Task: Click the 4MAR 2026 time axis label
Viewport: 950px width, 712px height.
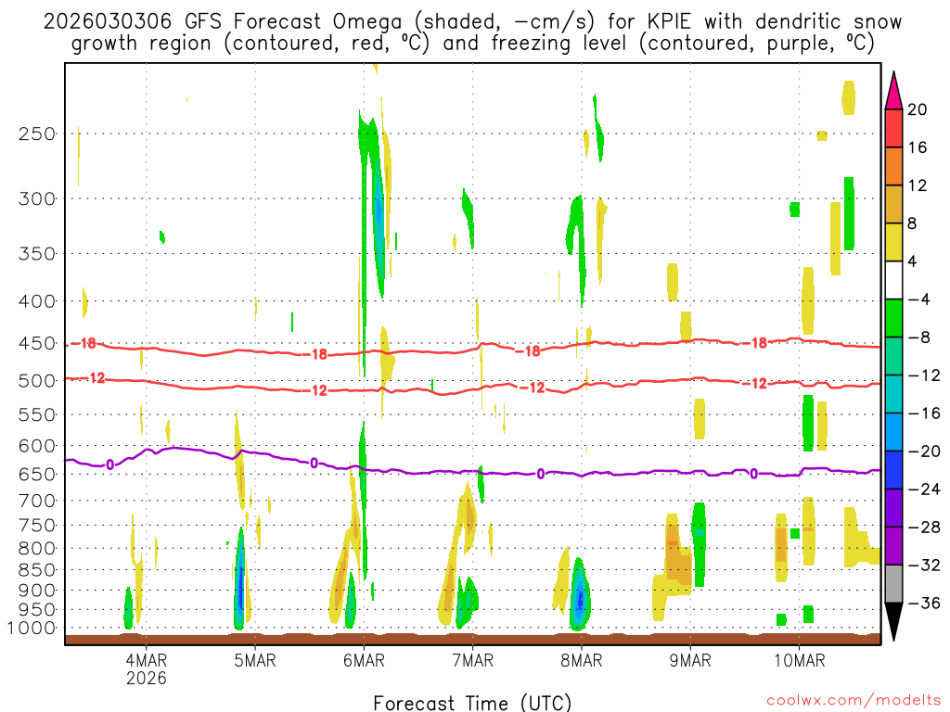Action: pos(146,668)
